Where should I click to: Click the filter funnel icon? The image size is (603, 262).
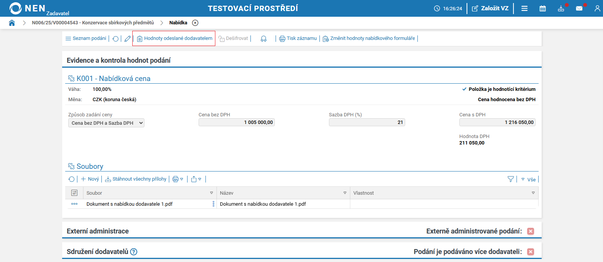point(511,179)
